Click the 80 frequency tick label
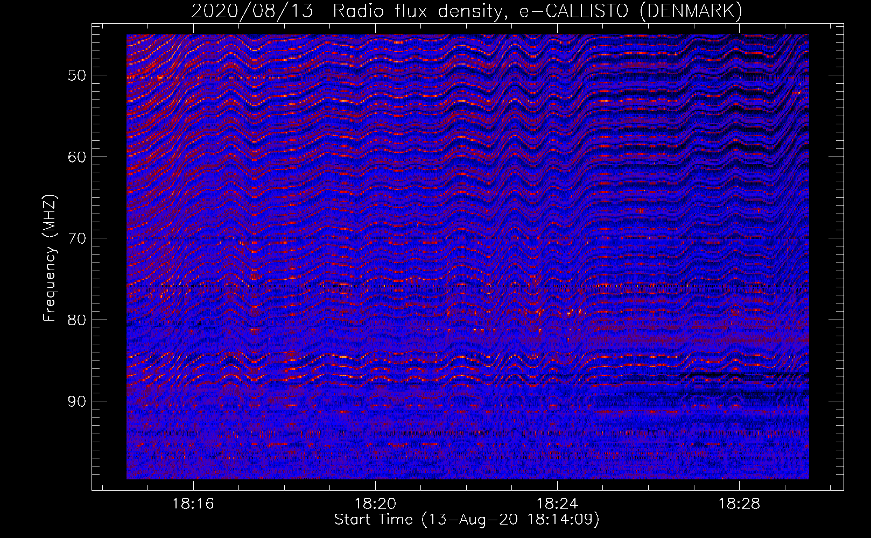This screenshot has height=538, width=871. pyautogui.click(x=77, y=320)
